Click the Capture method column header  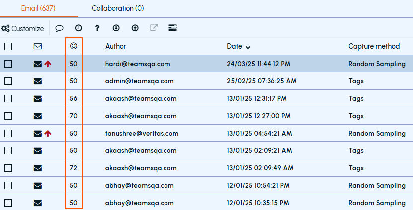pos(374,46)
